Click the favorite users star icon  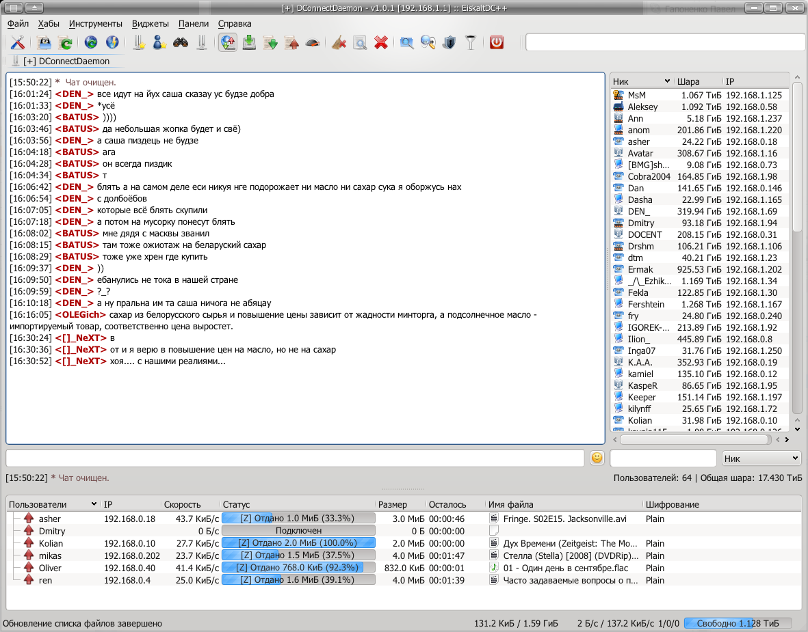coord(159,42)
